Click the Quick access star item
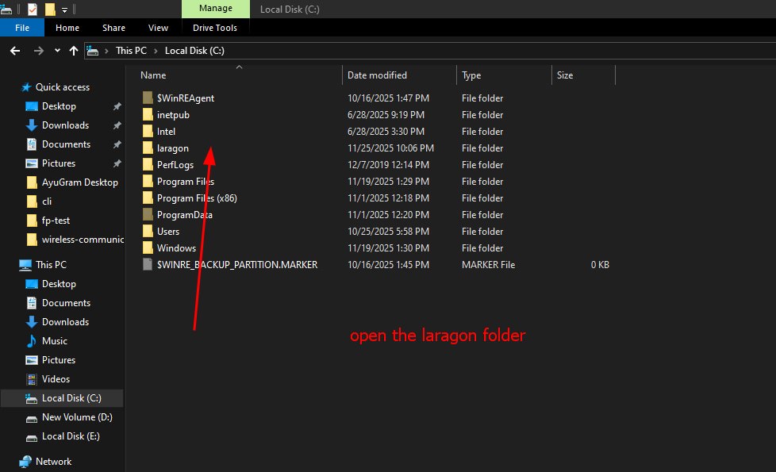The image size is (776, 472). point(55,87)
